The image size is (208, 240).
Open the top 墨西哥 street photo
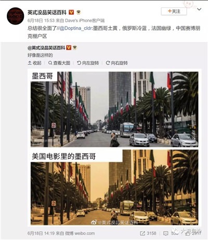114,109
